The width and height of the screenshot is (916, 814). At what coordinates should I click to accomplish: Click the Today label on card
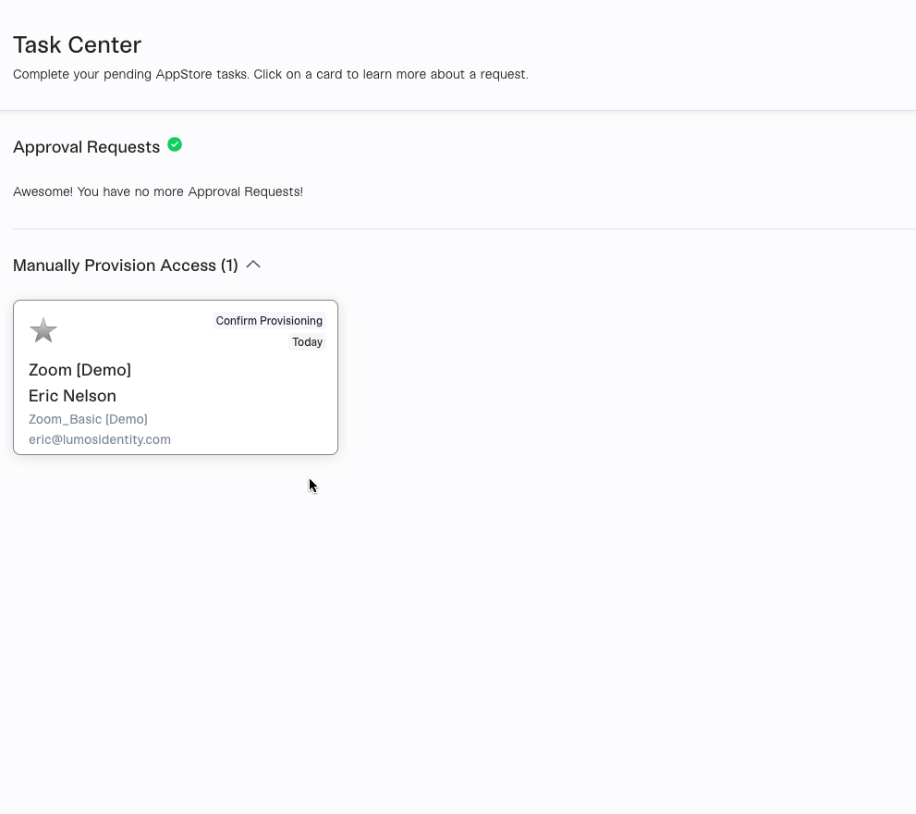click(x=307, y=342)
